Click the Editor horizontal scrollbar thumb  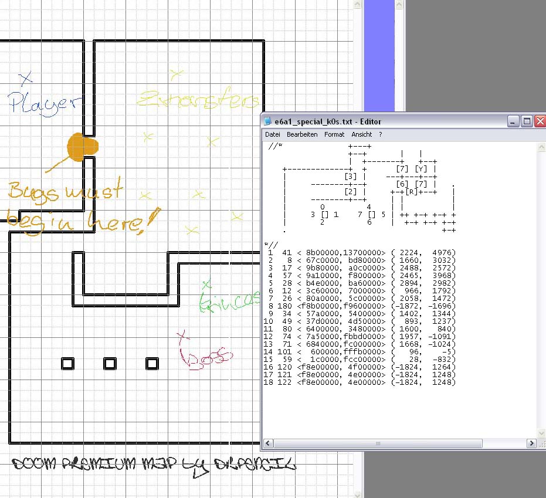(378, 443)
